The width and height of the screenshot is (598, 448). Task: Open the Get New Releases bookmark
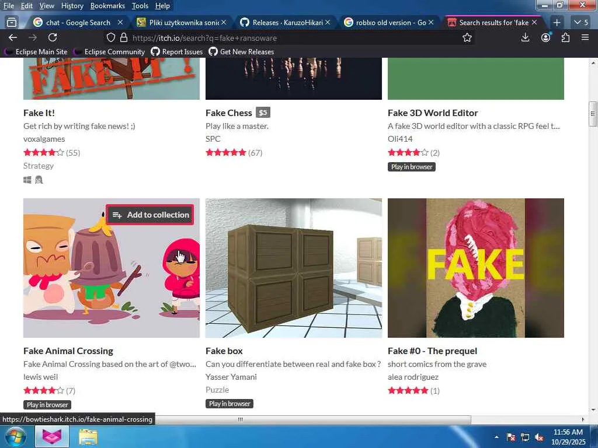pos(242,51)
